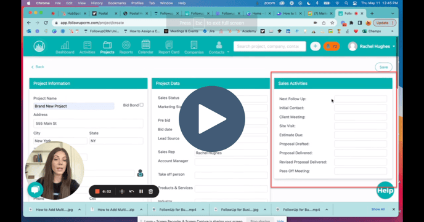Open Chrome extensions puzzle icon
The width and height of the screenshot is (424, 222).
351,23
